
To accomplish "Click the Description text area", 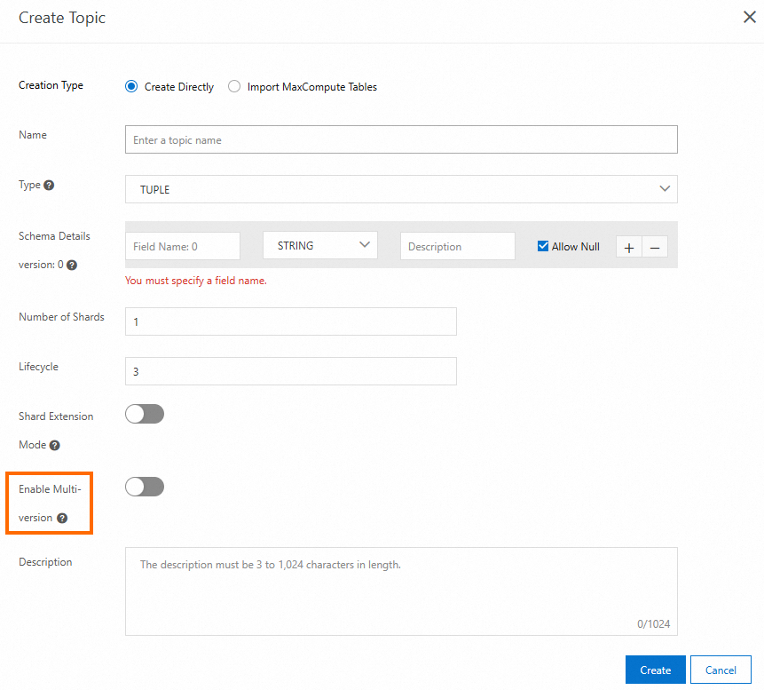I will (x=401, y=591).
